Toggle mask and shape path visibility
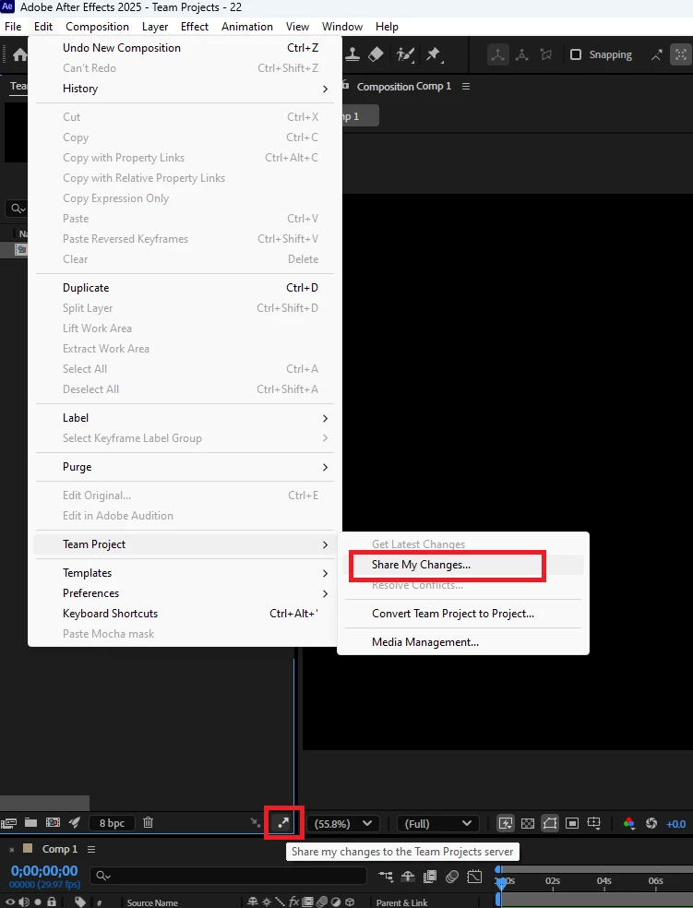 (x=550, y=823)
